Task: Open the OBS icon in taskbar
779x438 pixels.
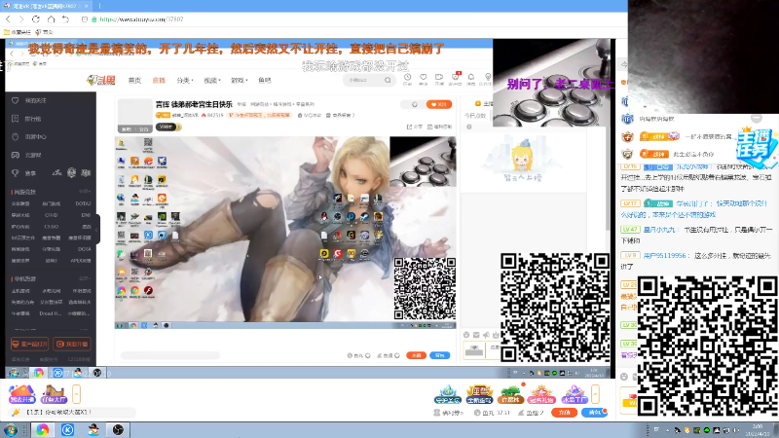Action: 118,430
